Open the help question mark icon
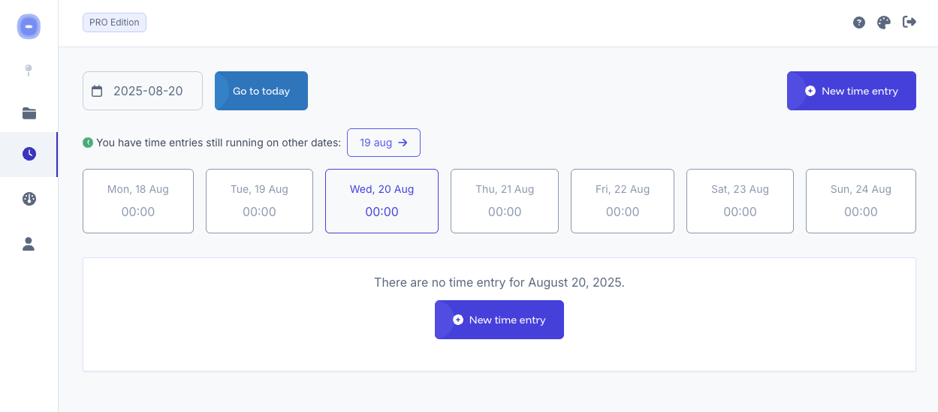The height and width of the screenshot is (412, 938). (859, 23)
